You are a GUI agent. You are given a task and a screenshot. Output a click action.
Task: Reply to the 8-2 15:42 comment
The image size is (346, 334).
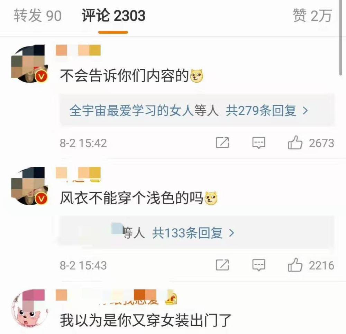[258, 143]
